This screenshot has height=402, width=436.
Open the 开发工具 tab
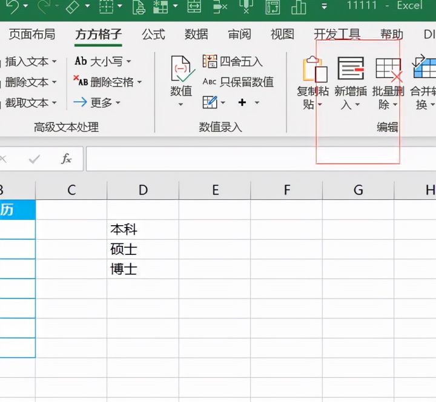[x=337, y=35]
